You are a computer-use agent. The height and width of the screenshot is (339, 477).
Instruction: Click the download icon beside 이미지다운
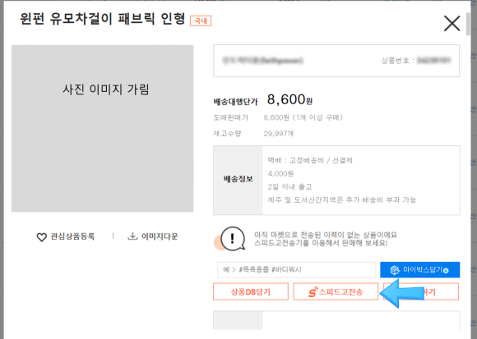(132, 236)
